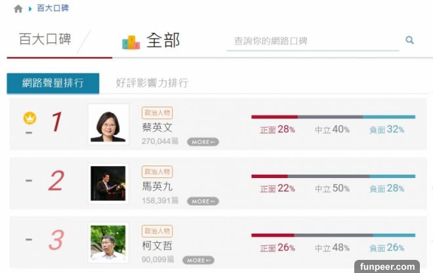
Task: Expand MORE for 蔡英文
Action: pyautogui.click(x=203, y=141)
